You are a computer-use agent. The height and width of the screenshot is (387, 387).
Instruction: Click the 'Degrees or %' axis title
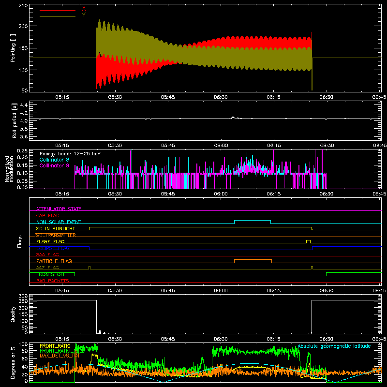[x=13, y=362]
